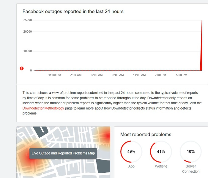Click the red hotspot at map top right

[108, 136]
